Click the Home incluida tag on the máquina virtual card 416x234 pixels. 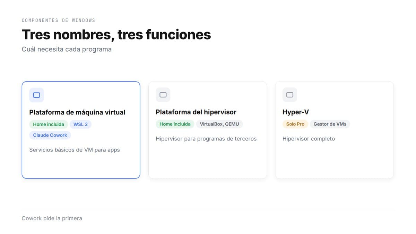pyautogui.click(x=49, y=124)
